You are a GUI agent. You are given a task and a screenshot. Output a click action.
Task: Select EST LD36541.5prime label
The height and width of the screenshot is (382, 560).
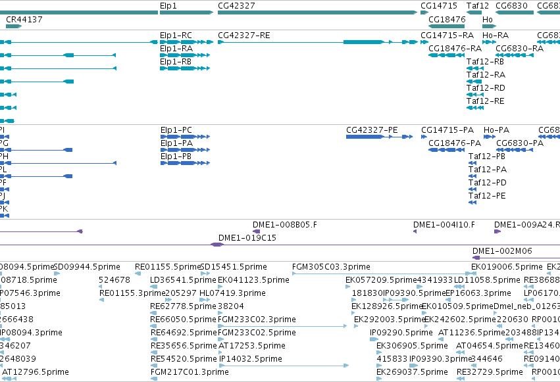(x=183, y=280)
